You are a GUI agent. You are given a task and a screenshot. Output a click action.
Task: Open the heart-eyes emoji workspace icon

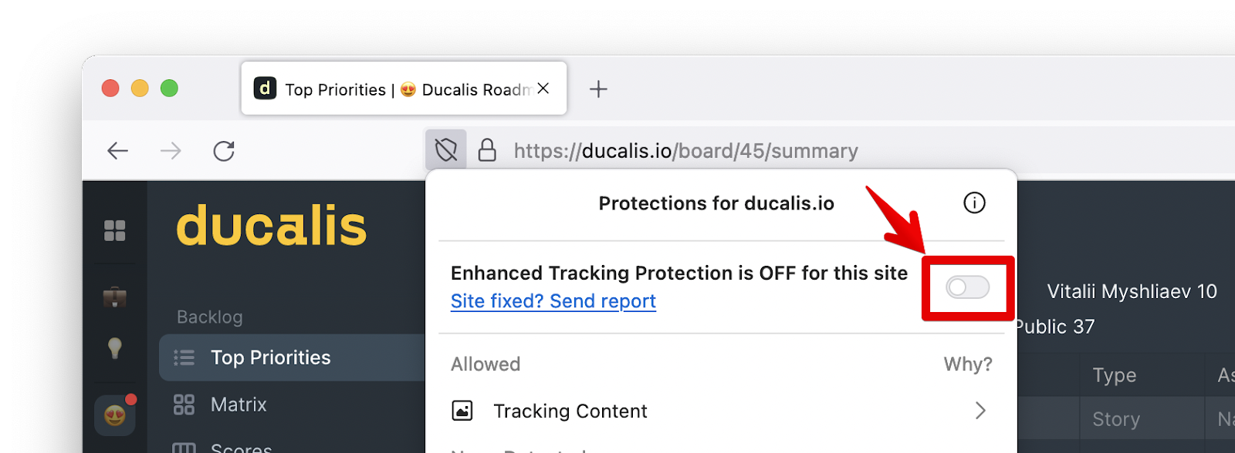115,416
